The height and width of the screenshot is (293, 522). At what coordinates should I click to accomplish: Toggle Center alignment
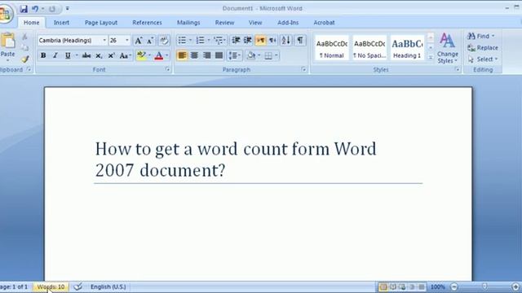click(x=194, y=55)
